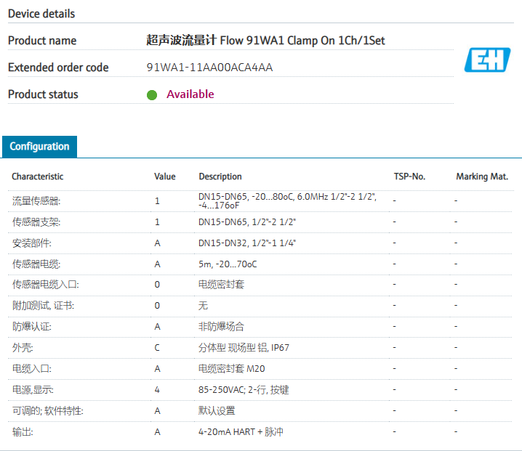Click the Available product status text
Image resolution: width=522 pixels, height=451 pixels.
point(190,94)
